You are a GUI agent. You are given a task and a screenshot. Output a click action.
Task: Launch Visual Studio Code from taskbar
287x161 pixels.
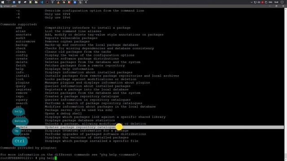pyautogui.click(x=42, y=2)
